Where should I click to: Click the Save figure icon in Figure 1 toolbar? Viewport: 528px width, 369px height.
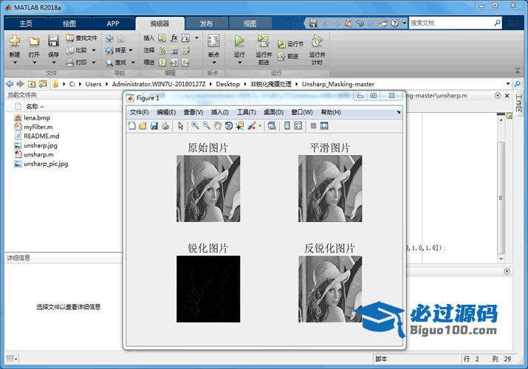click(154, 125)
